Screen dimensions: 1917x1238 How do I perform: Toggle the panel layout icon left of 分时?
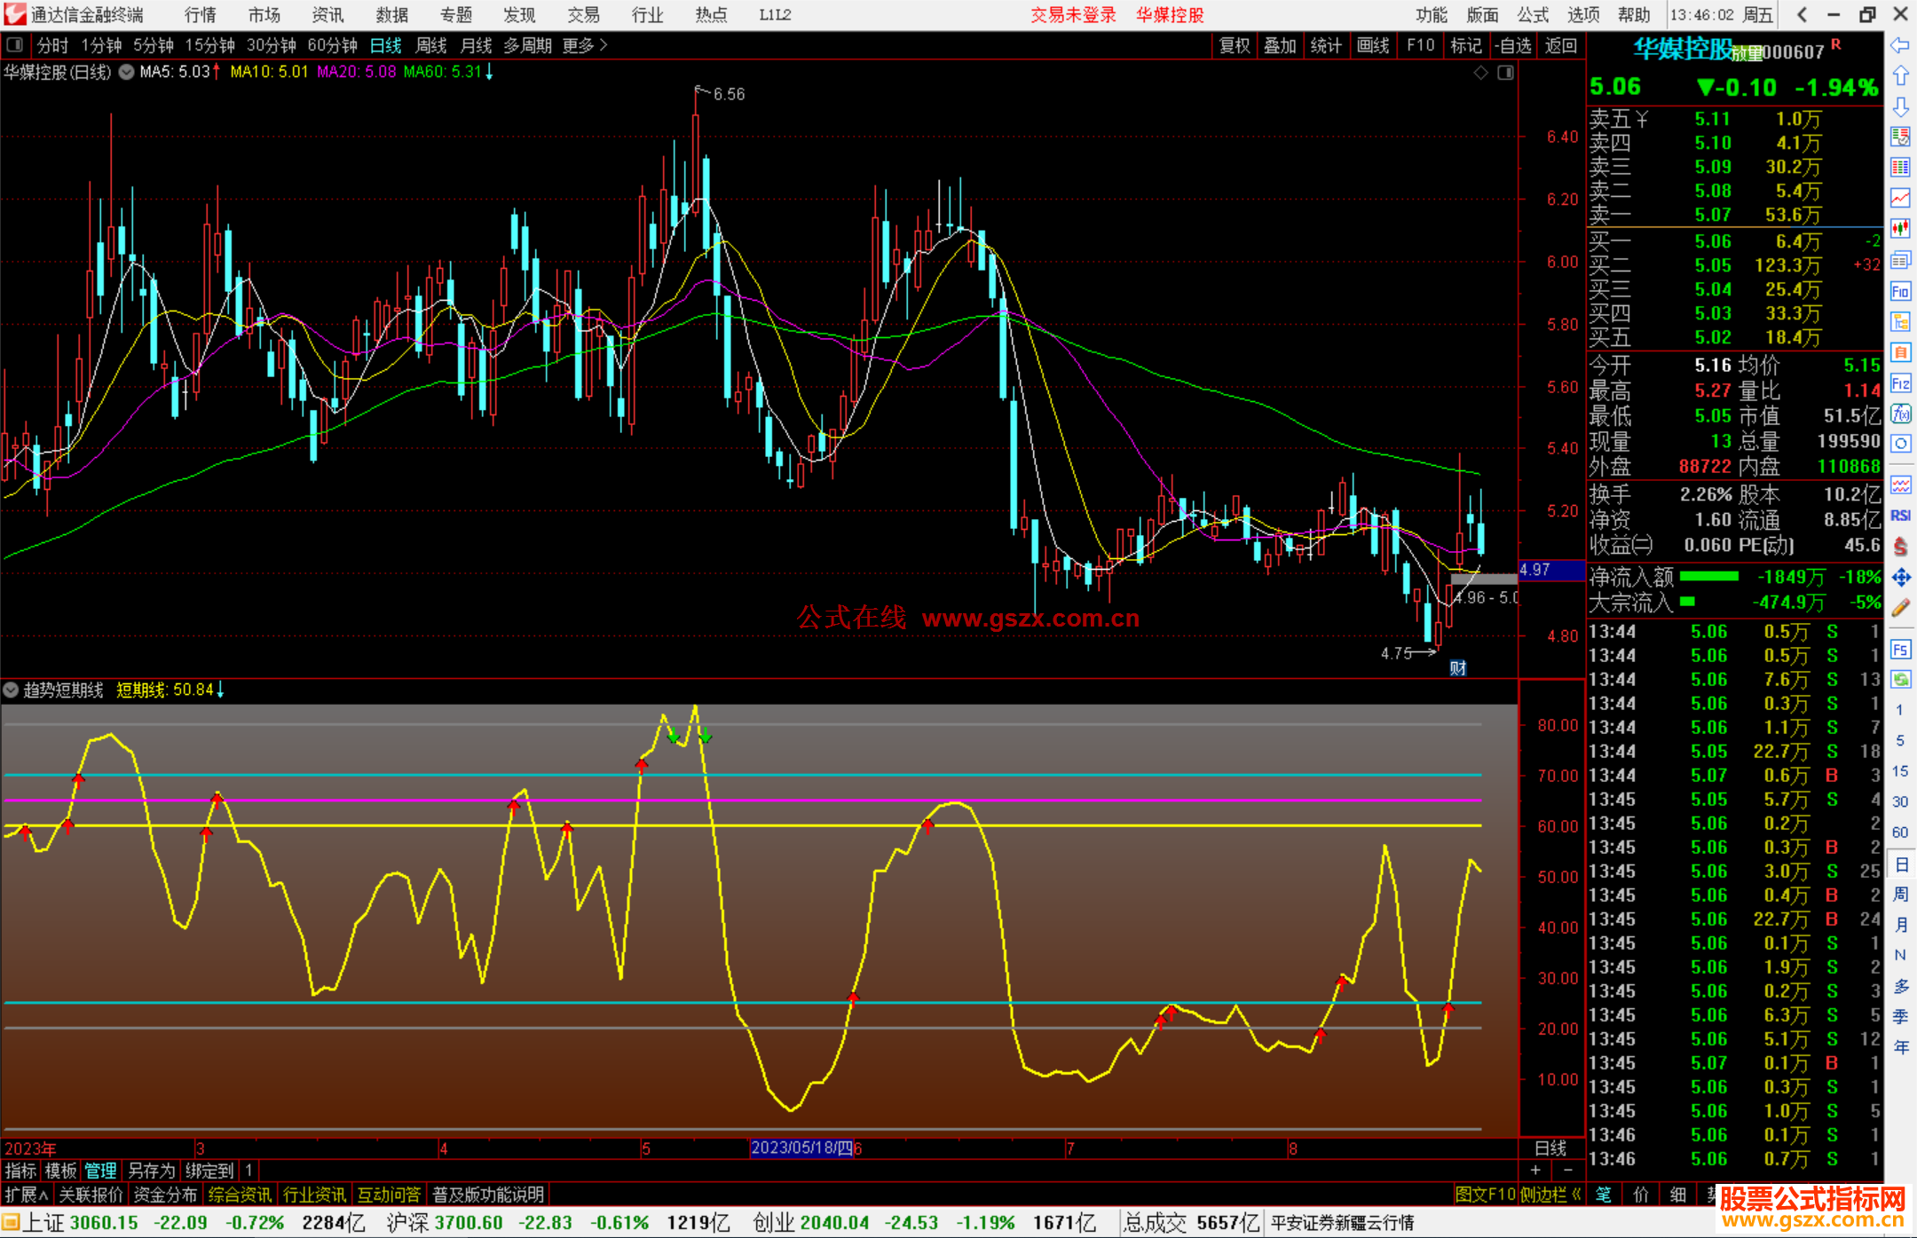pos(15,44)
